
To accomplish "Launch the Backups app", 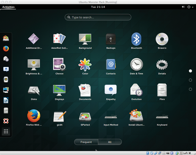I will pos(111,41).
